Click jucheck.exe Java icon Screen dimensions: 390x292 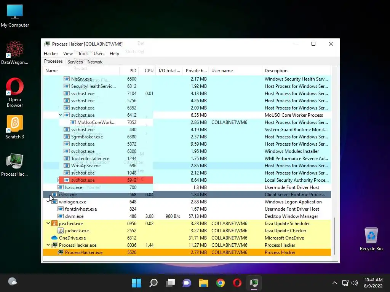(61, 230)
